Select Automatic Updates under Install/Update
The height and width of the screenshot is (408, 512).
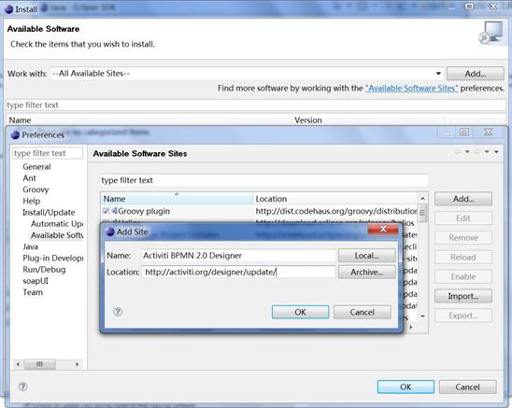pos(57,224)
